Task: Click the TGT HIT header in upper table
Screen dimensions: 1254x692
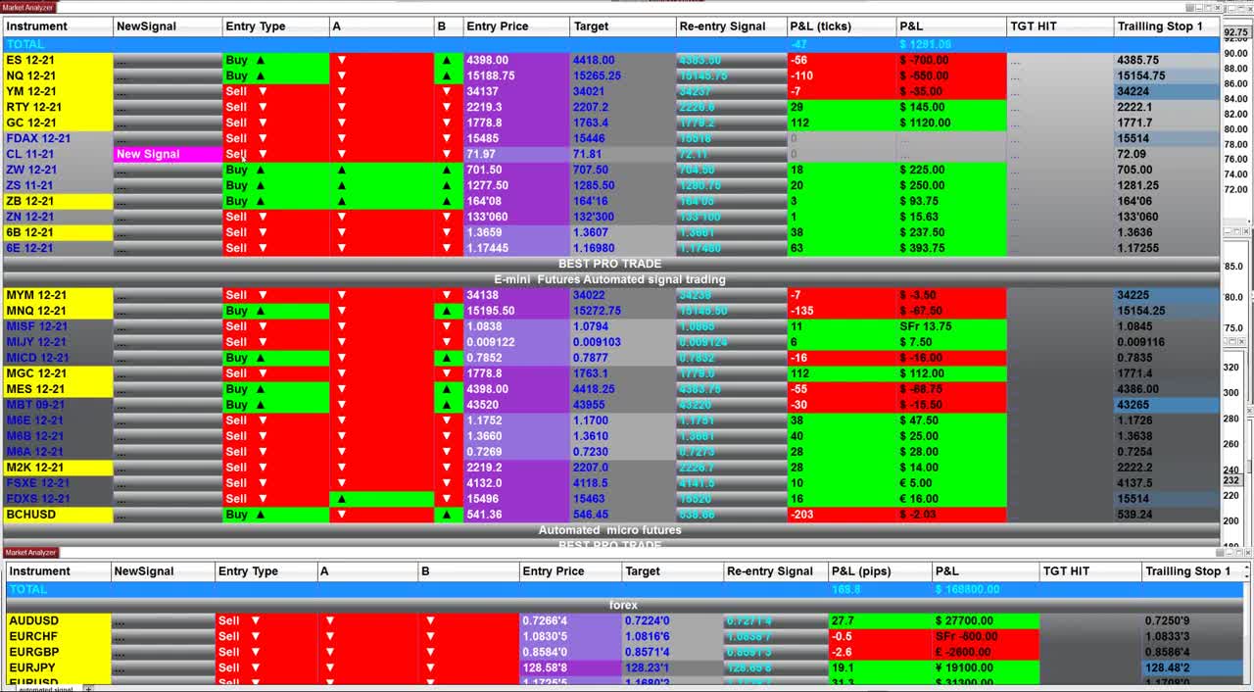Action: pyautogui.click(x=1060, y=26)
